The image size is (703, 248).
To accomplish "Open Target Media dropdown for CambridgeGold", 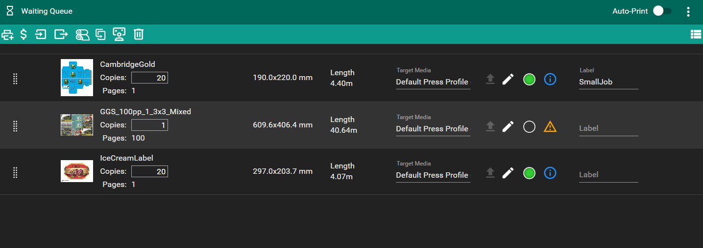I will [432, 82].
